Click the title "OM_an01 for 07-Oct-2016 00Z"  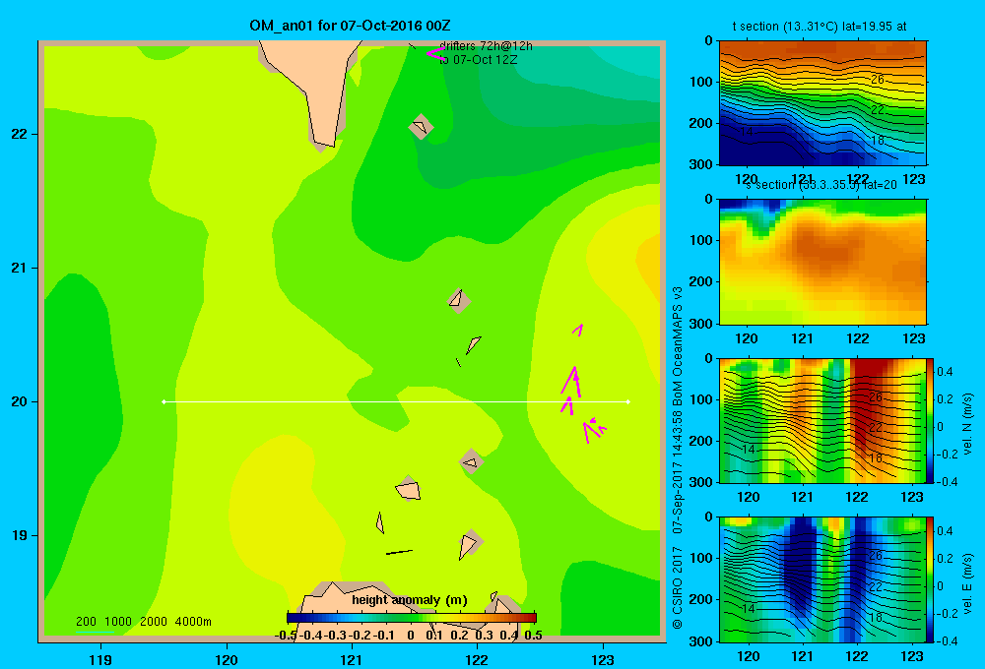(x=350, y=26)
